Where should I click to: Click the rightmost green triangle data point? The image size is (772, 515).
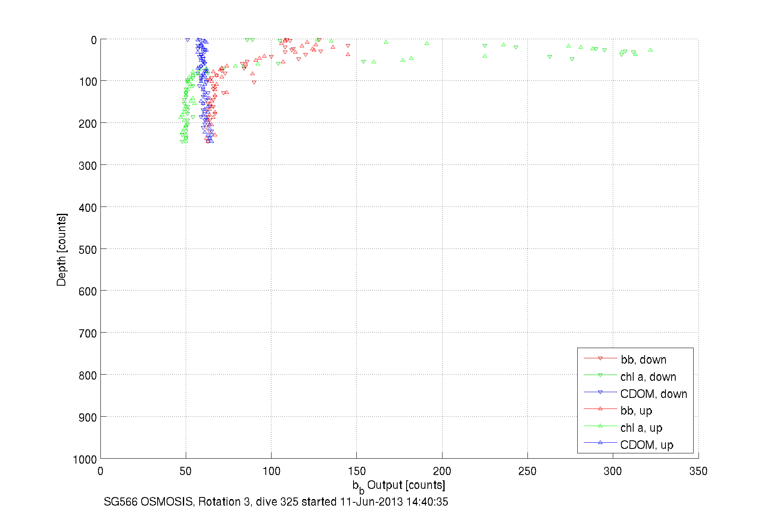click(650, 50)
